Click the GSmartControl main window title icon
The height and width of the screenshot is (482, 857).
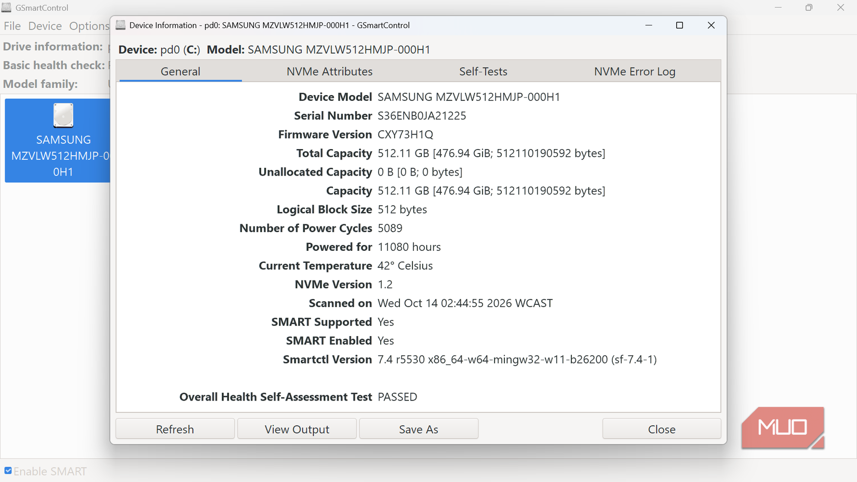point(6,7)
